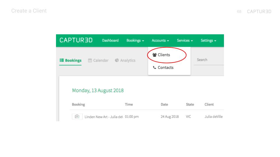Image resolution: width=280 pixels, height=157 pixels.
Task: Open the Dashboard page
Action: pos(110,40)
